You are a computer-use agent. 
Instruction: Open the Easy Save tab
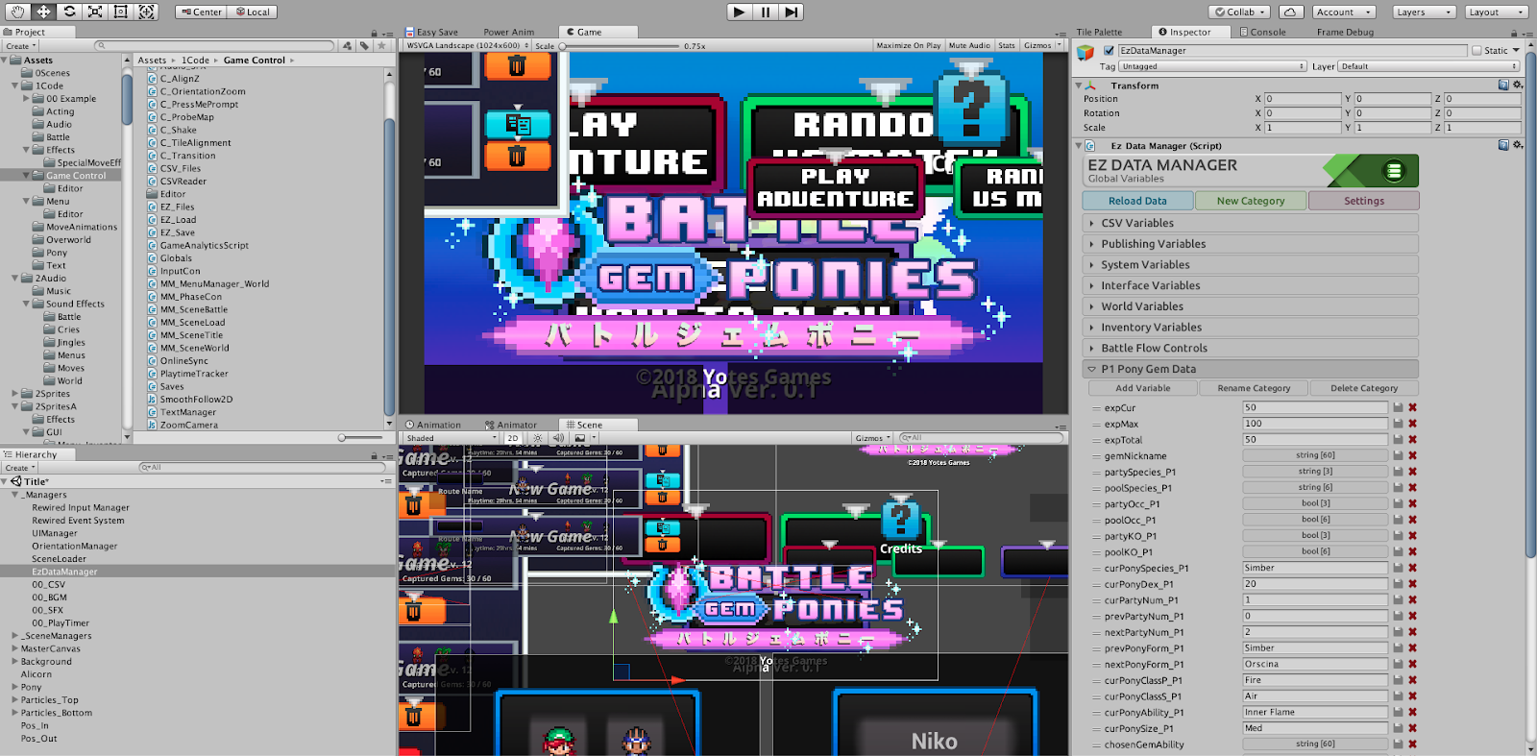431,32
